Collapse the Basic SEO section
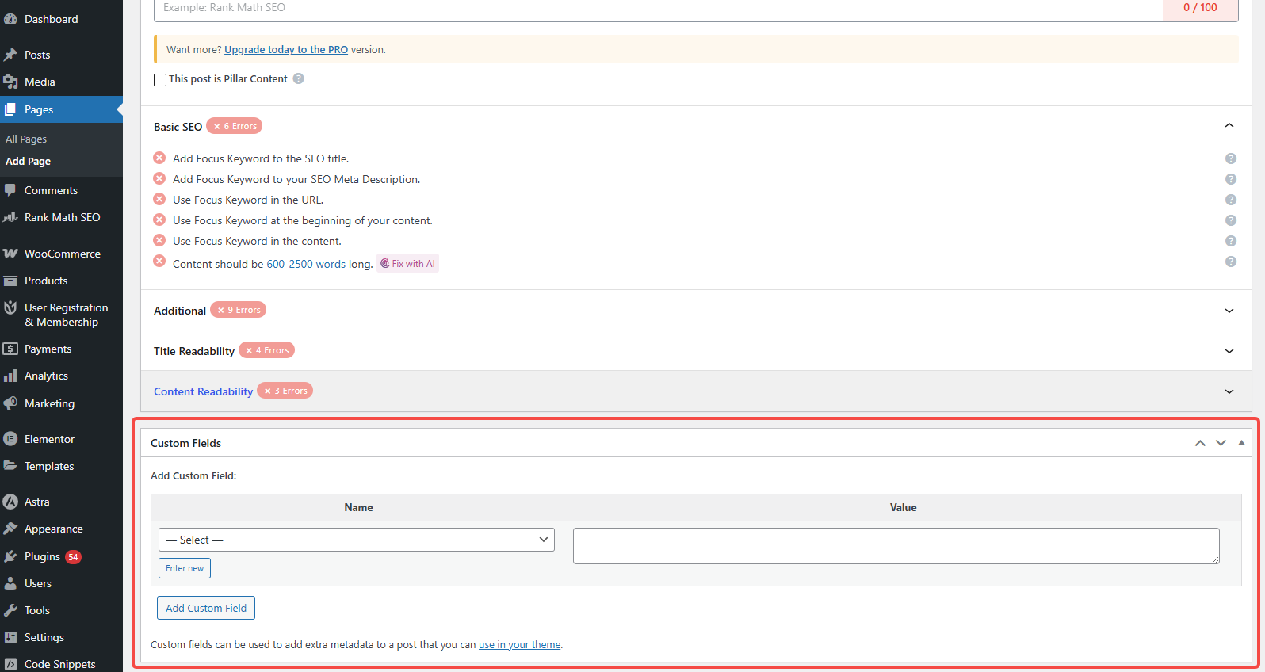Viewport: 1265px width, 672px height. pos(1229,126)
